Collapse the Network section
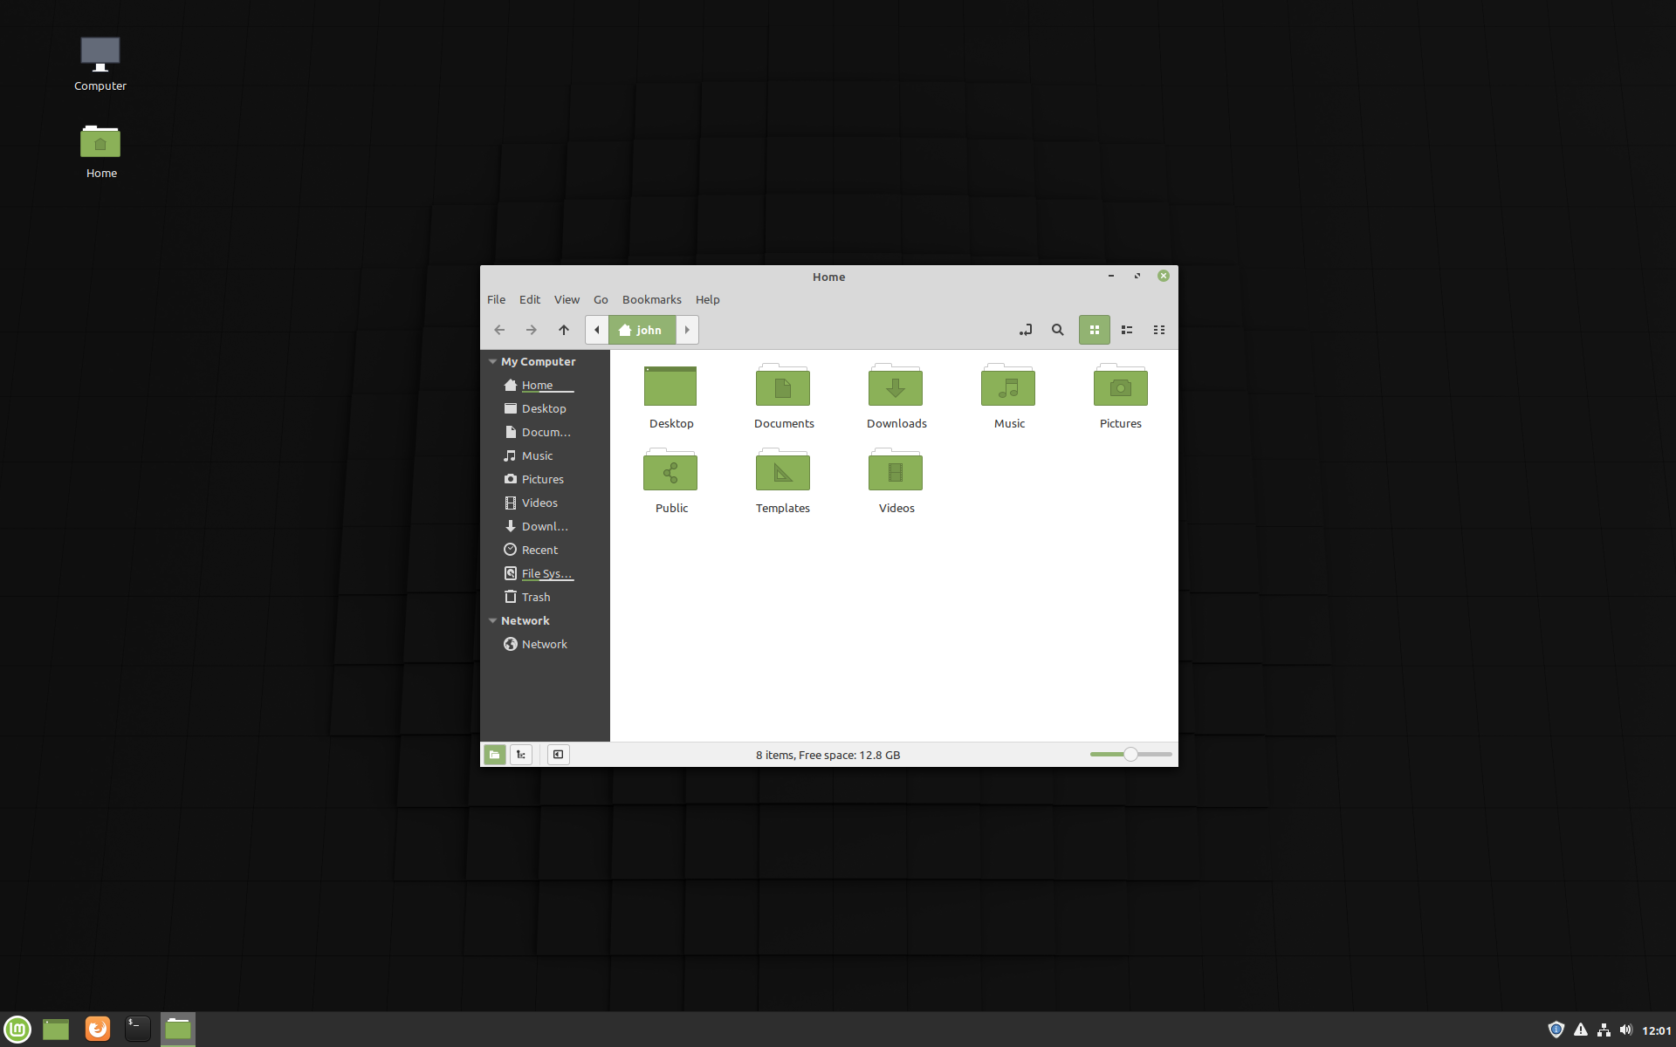 tap(492, 620)
